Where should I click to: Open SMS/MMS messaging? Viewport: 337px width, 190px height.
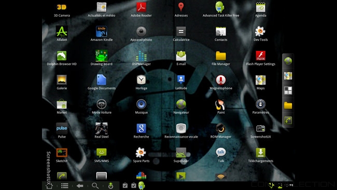pos(102,155)
